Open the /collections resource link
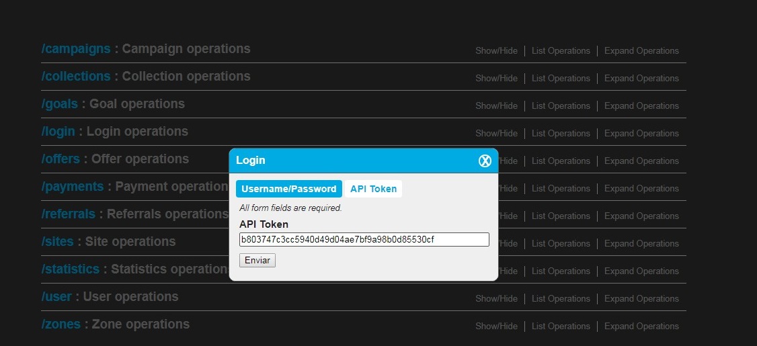The width and height of the screenshot is (757, 346). tap(76, 77)
